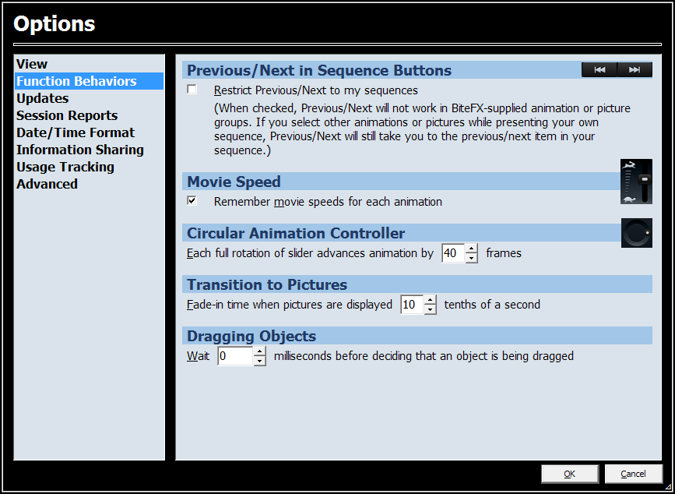Decrease the frames per rotation value
The height and width of the screenshot is (494, 675).
[472, 258]
